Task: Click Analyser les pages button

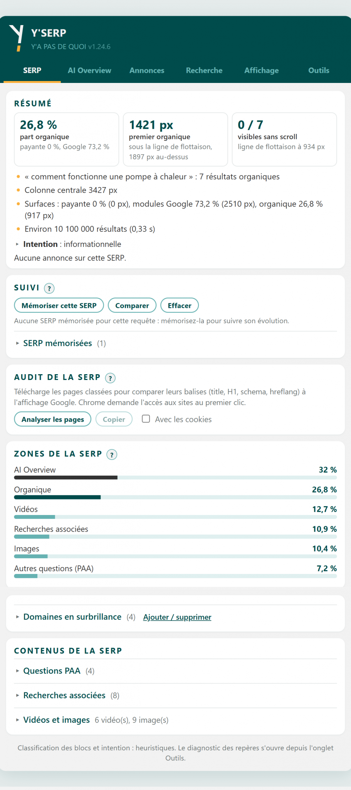Action: (53, 419)
